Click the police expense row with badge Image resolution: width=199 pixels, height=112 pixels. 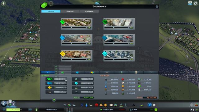(128, 86)
